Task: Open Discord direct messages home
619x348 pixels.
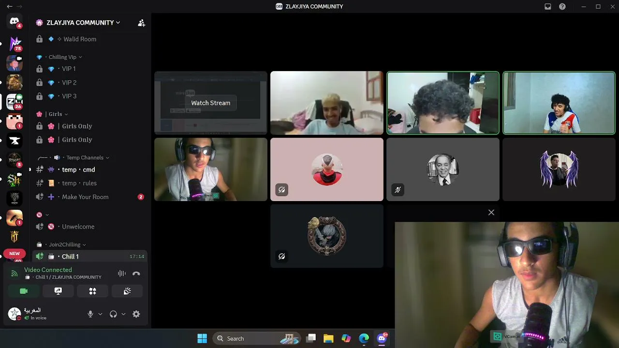Action: coord(15,22)
